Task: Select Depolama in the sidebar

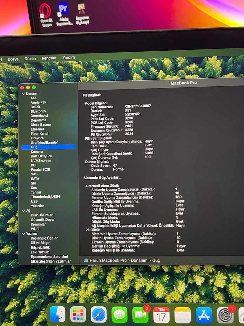Action: tap(38, 120)
